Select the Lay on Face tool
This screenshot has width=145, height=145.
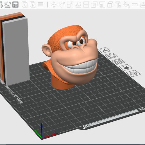click(x=78, y=4)
